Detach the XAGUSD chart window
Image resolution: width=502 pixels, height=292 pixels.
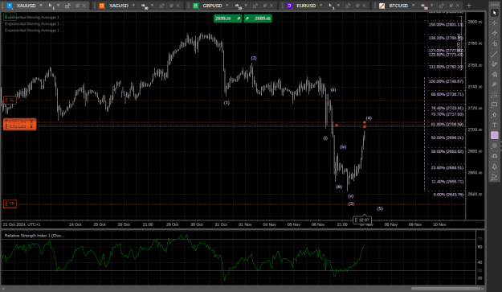(171, 6)
